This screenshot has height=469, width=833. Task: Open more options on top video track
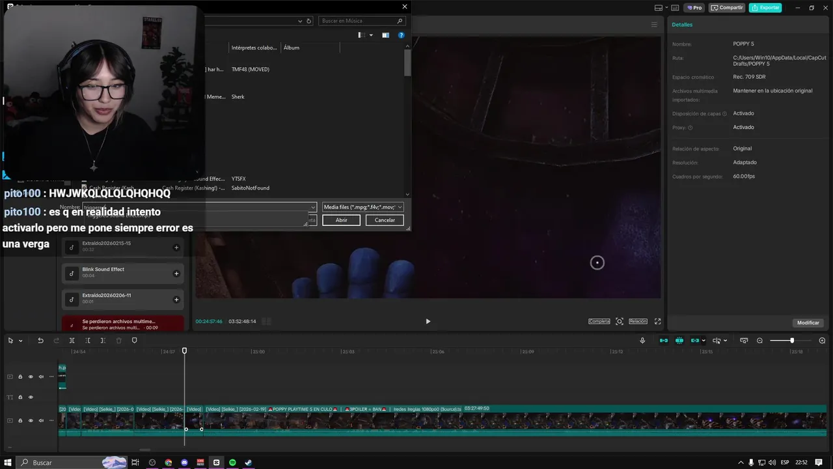pos(51,377)
